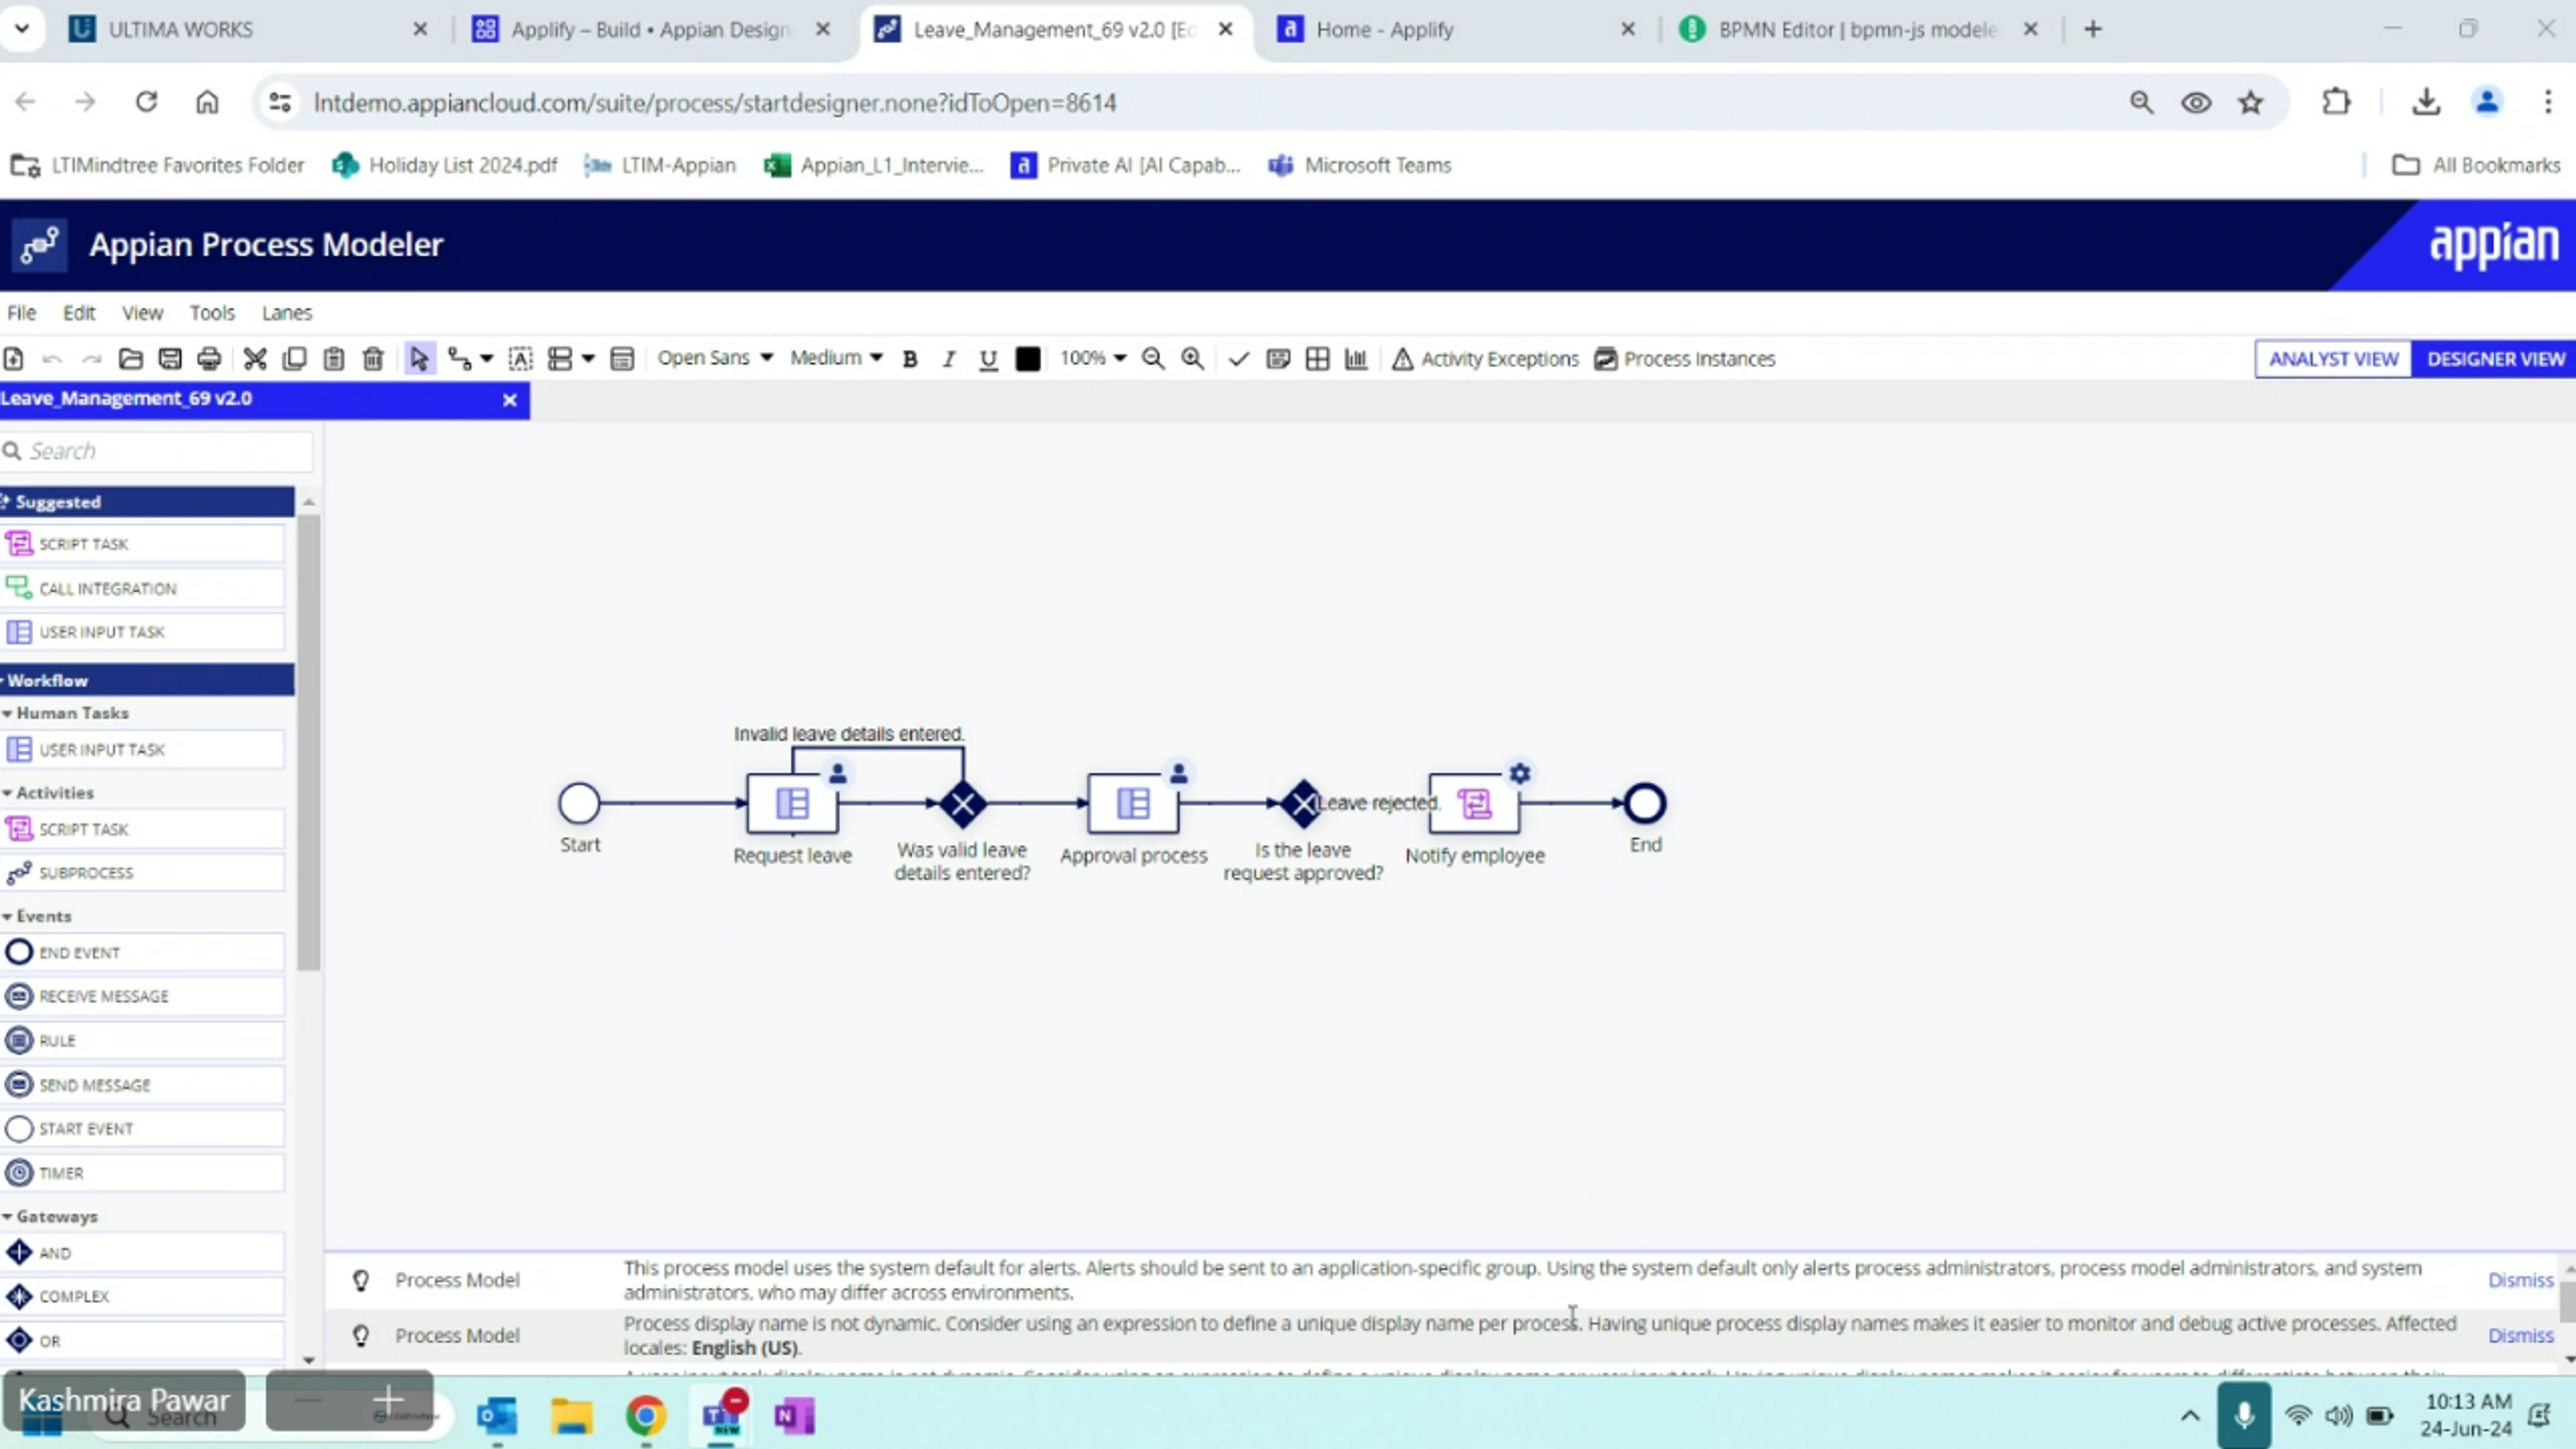Save the process model using toolbar

[170, 359]
